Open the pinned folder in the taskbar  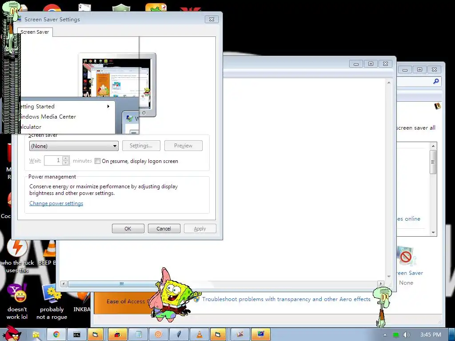36,335
